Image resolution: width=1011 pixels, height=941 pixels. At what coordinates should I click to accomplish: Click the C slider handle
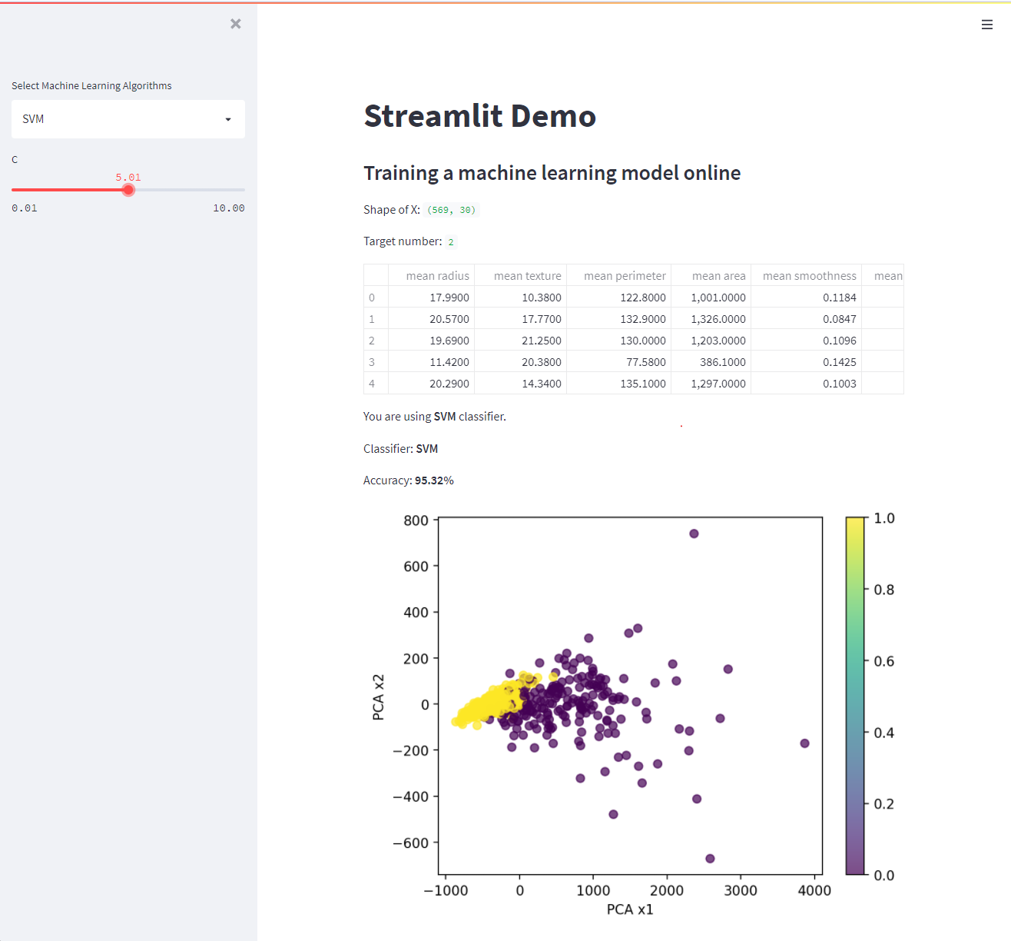[x=128, y=190]
